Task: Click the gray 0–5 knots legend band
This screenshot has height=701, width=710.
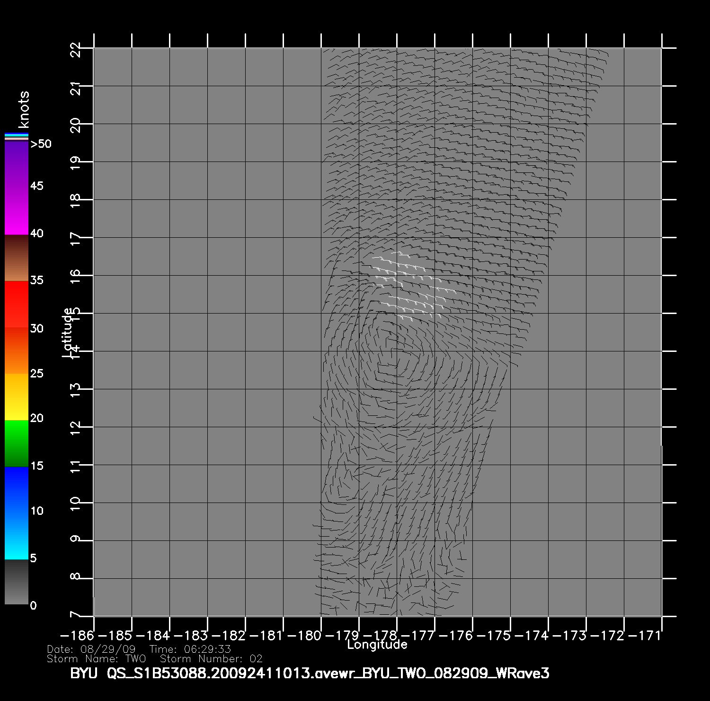Action: [17, 582]
